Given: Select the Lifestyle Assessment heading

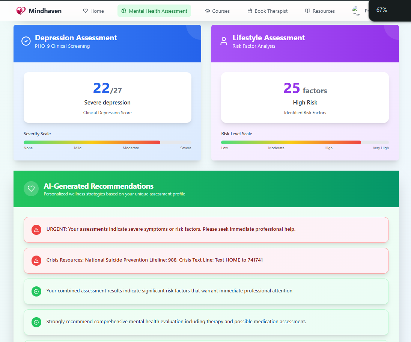Looking at the screenshot, I should pyautogui.click(x=269, y=38).
